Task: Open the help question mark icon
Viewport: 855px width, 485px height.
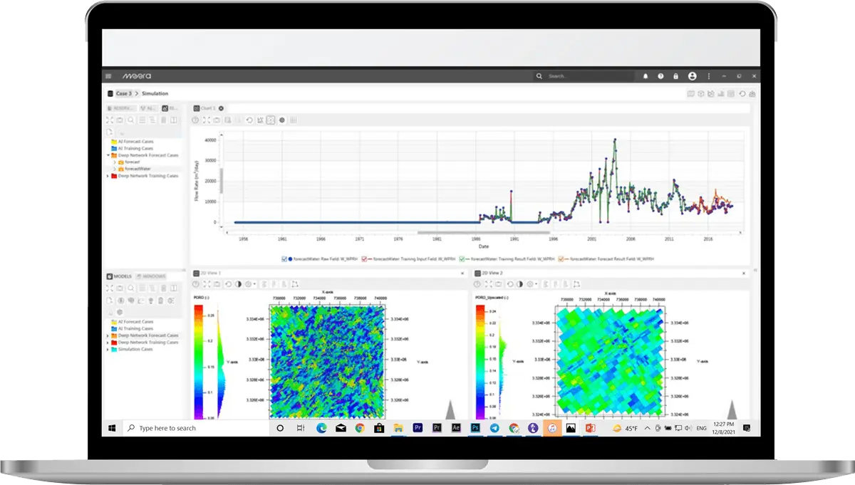Action: [x=660, y=76]
